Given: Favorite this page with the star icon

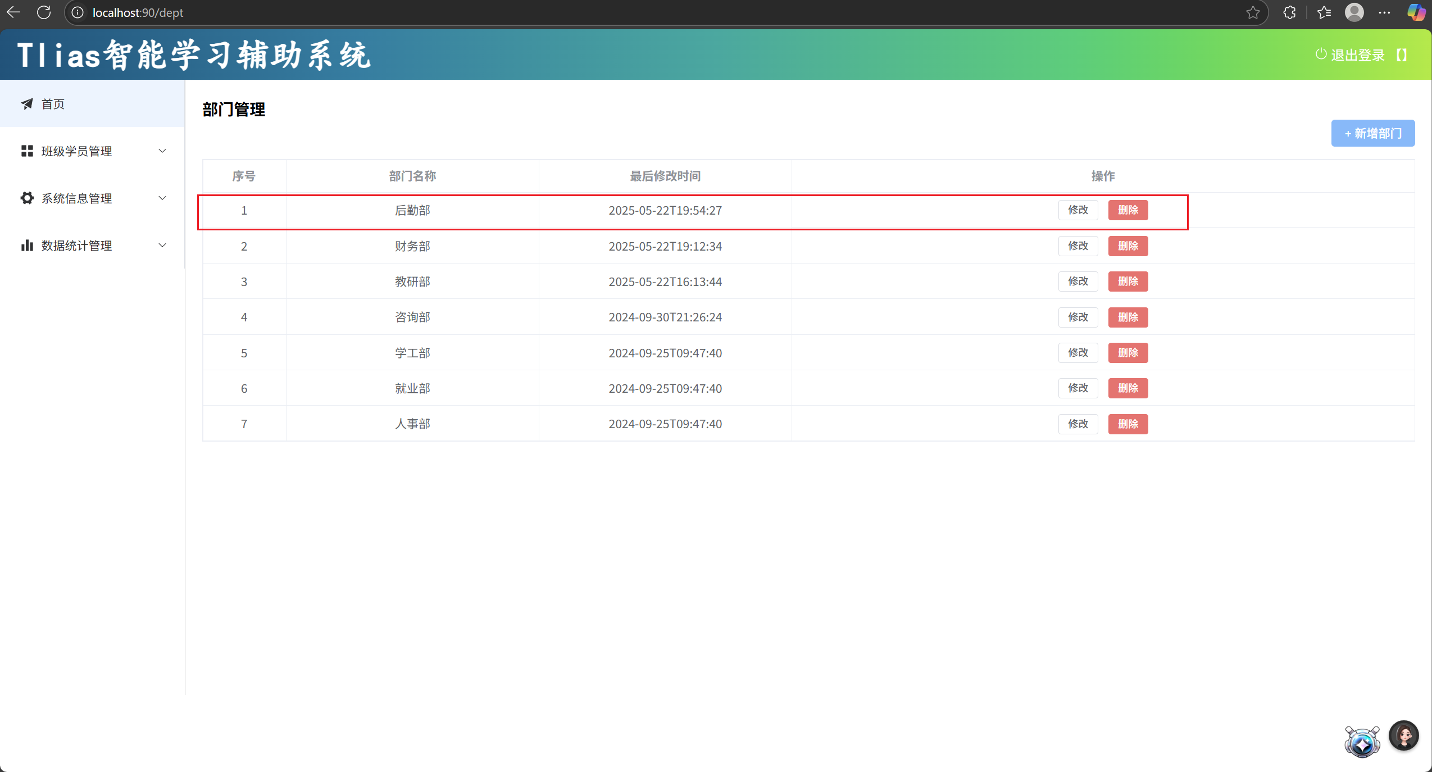Looking at the screenshot, I should [x=1253, y=12].
